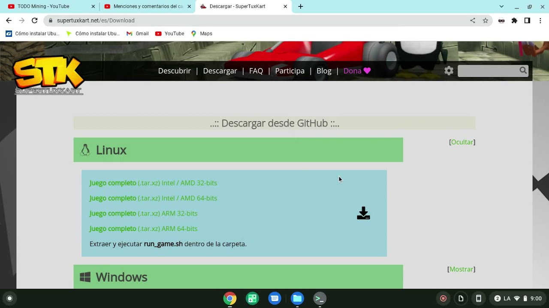
Task: Click the SuperTuxKart STK logo
Action: click(48, 75)
